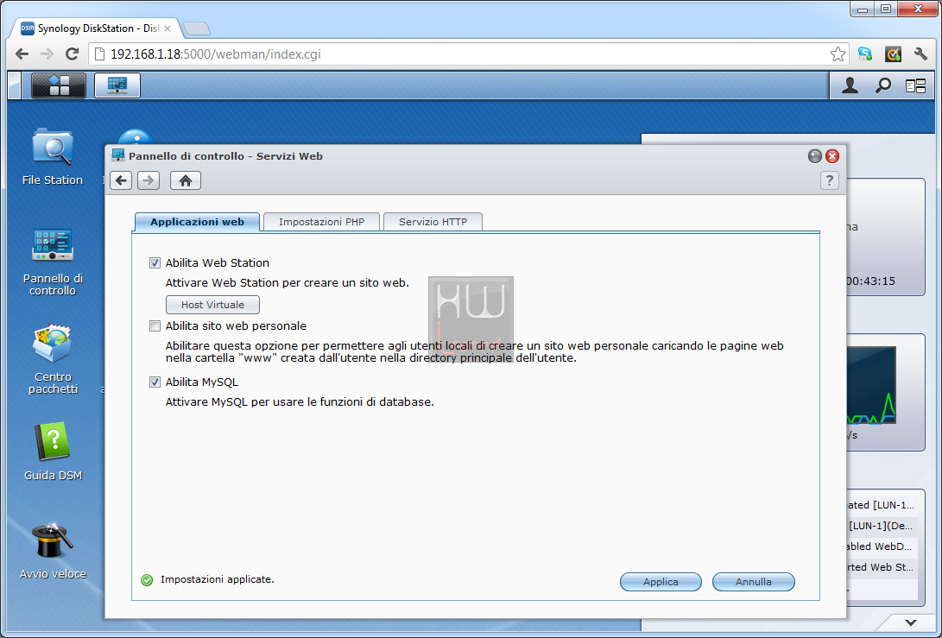942x638 pixels.
Task: Close the Servizi Web panel window
Action: pyautogui.click(x=832, y=156)
